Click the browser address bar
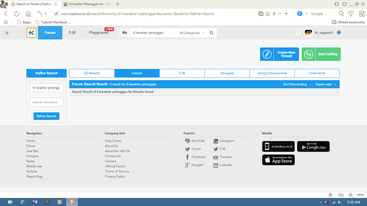 (155, 14)
